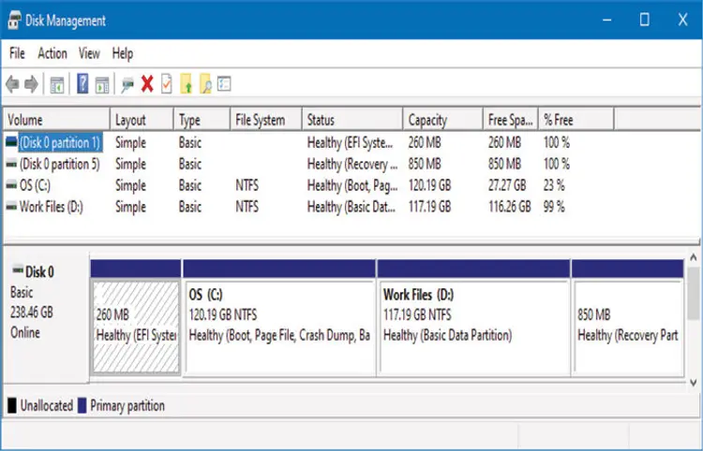Screen dimensions: 703x451
Task: Click the graphical pane scroll down arrow
Action: 694,383
